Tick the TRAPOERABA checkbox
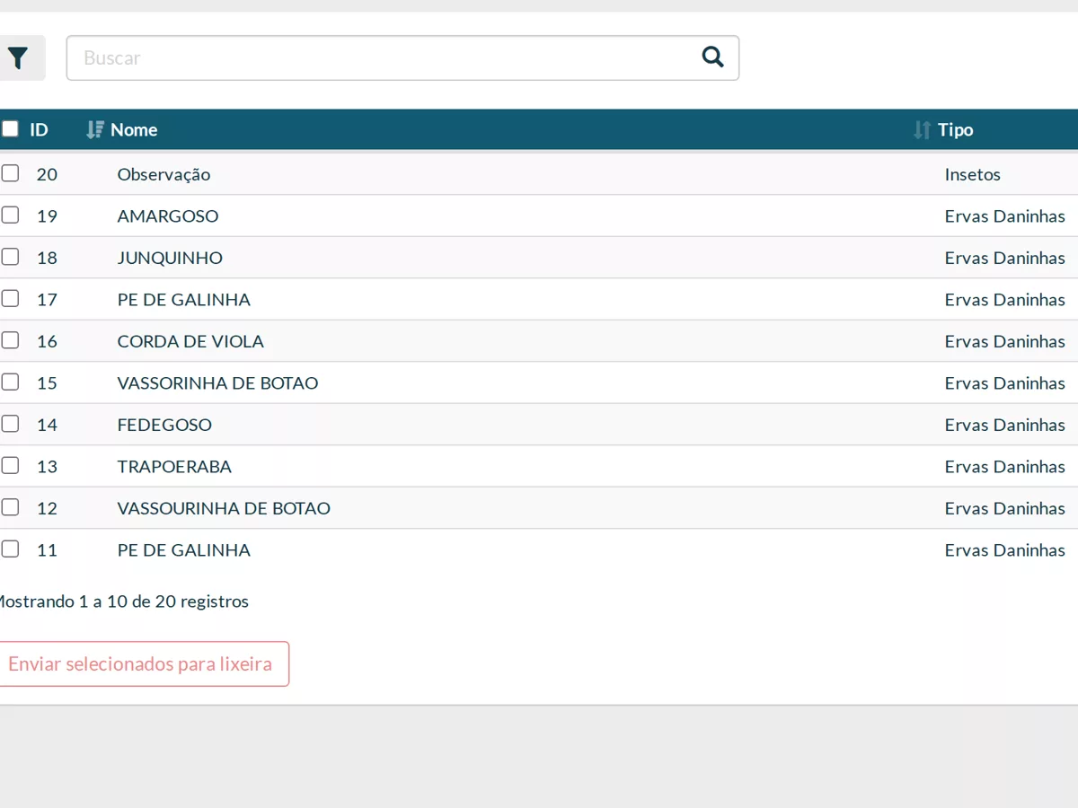 pos(10,466)
